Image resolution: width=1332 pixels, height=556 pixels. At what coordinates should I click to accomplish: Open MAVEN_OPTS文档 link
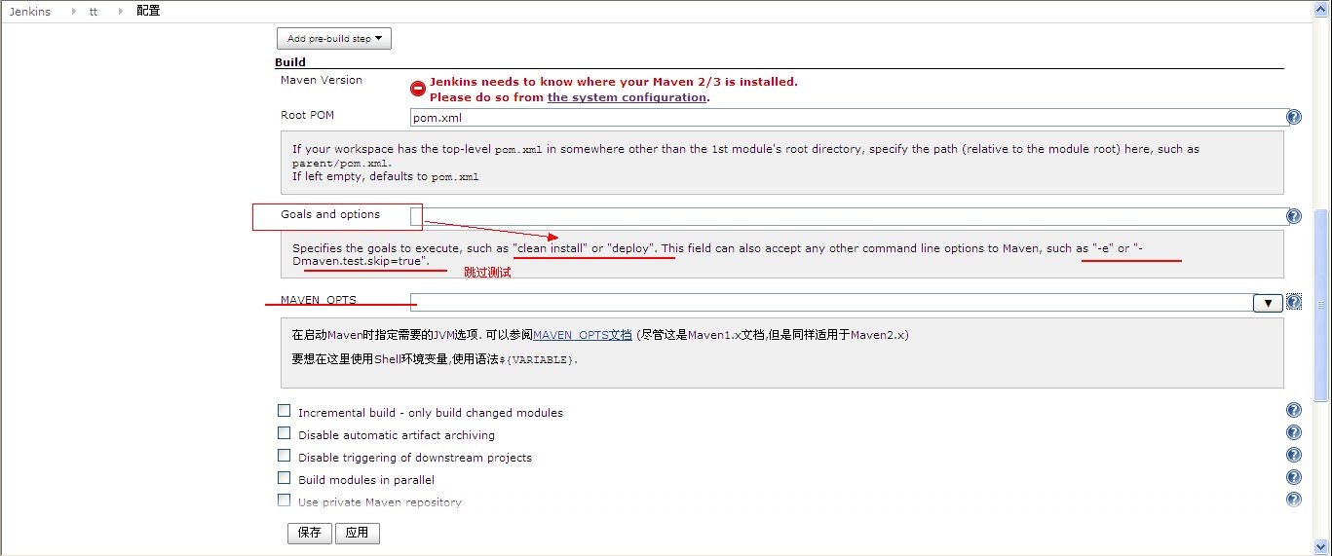coord(583,335)
